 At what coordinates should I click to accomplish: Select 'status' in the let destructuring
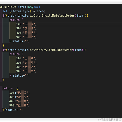[x=16, y=11]
